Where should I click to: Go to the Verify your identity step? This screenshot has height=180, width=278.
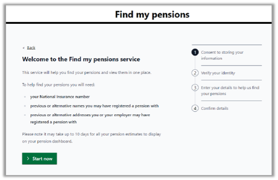[218, 73]
